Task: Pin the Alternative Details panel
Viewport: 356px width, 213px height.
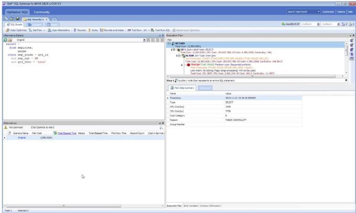Action: pos(163,35)
